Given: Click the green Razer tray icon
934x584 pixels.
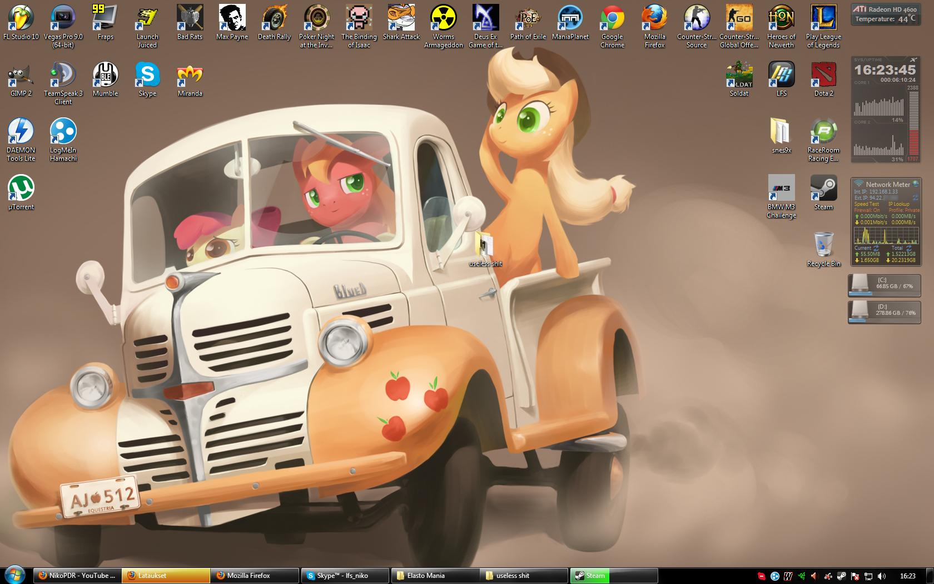Looking at the screenshot, I should [802, 576].
